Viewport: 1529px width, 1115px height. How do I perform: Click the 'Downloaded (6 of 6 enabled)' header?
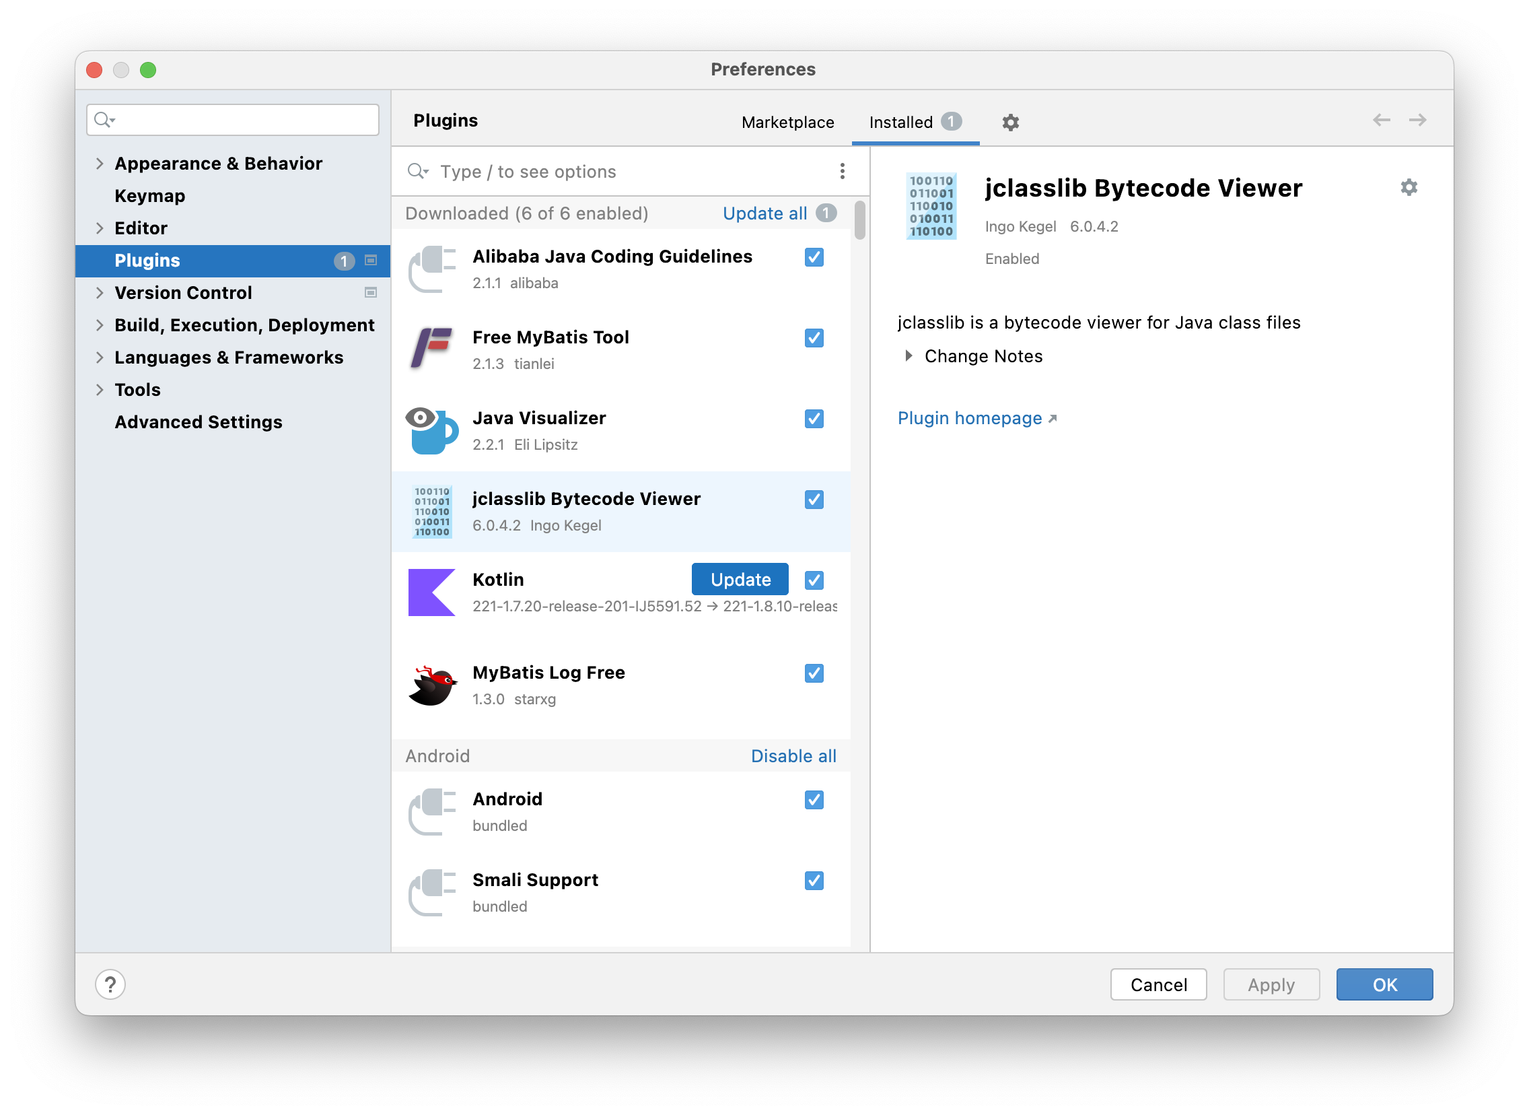pyautogui.click(x=526, y=213)
